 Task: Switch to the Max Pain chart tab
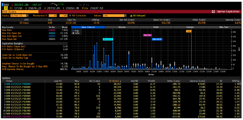click(224, 27)
